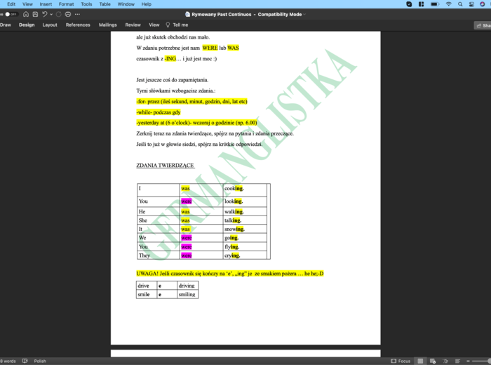Click the Undo arrow icon

pos(44,14)
